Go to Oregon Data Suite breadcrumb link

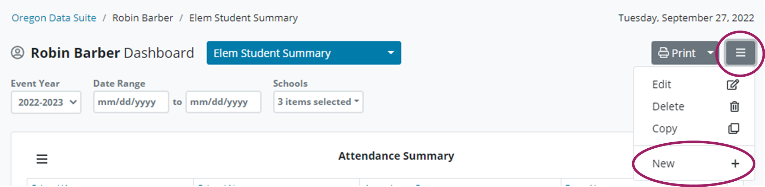click(x=54, y=18)
